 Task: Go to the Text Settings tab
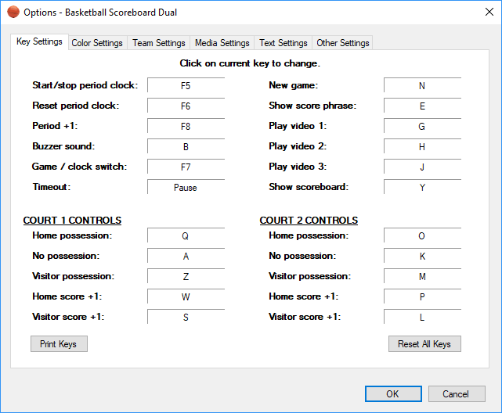tap(284, 43)
